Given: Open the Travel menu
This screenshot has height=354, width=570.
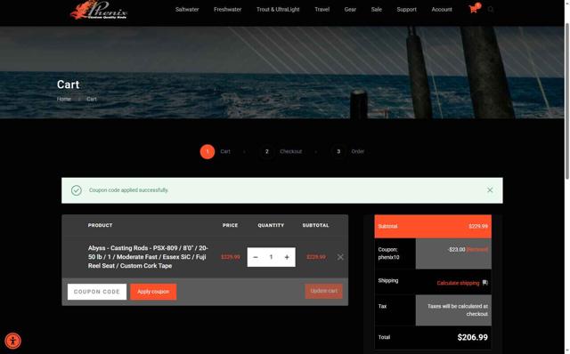Looking at the screenshot, I should [322, 10].
